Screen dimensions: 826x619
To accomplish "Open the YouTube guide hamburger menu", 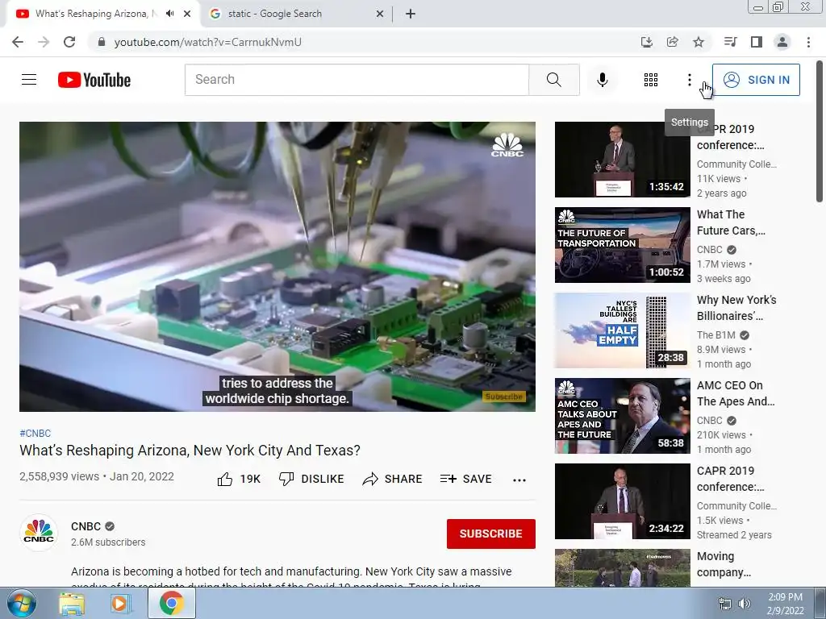I will coord(29,80).
